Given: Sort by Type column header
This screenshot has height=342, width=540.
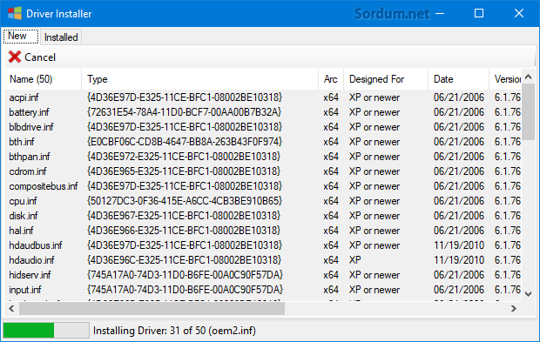Looking at the screenshot, I should 199,79.
